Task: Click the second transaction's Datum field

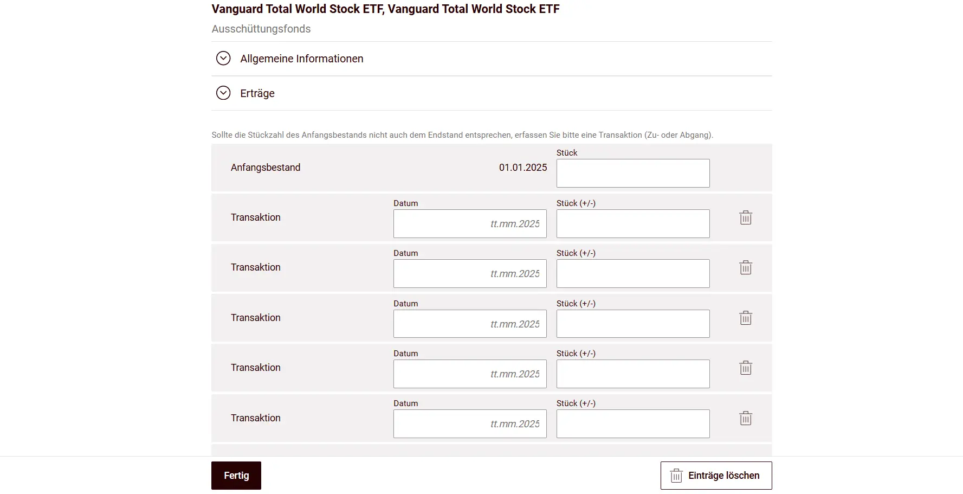Action: click(x=469, y=273)
